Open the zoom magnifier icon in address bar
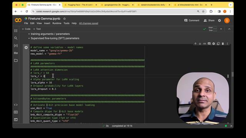 [x=198, y=11]
